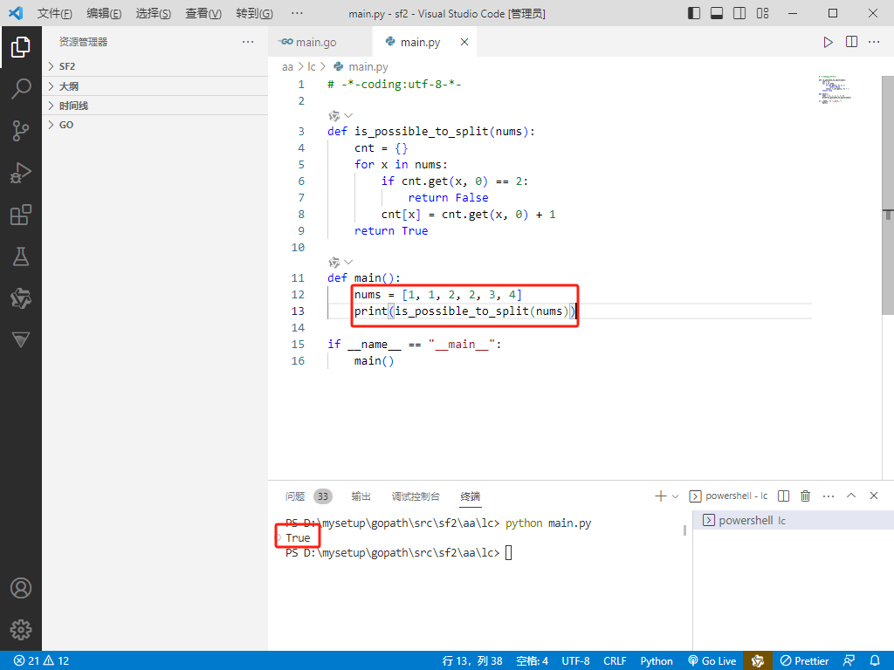
Task: Open the AI assistant view in activity bar
Action: click(x=21, y=298)
